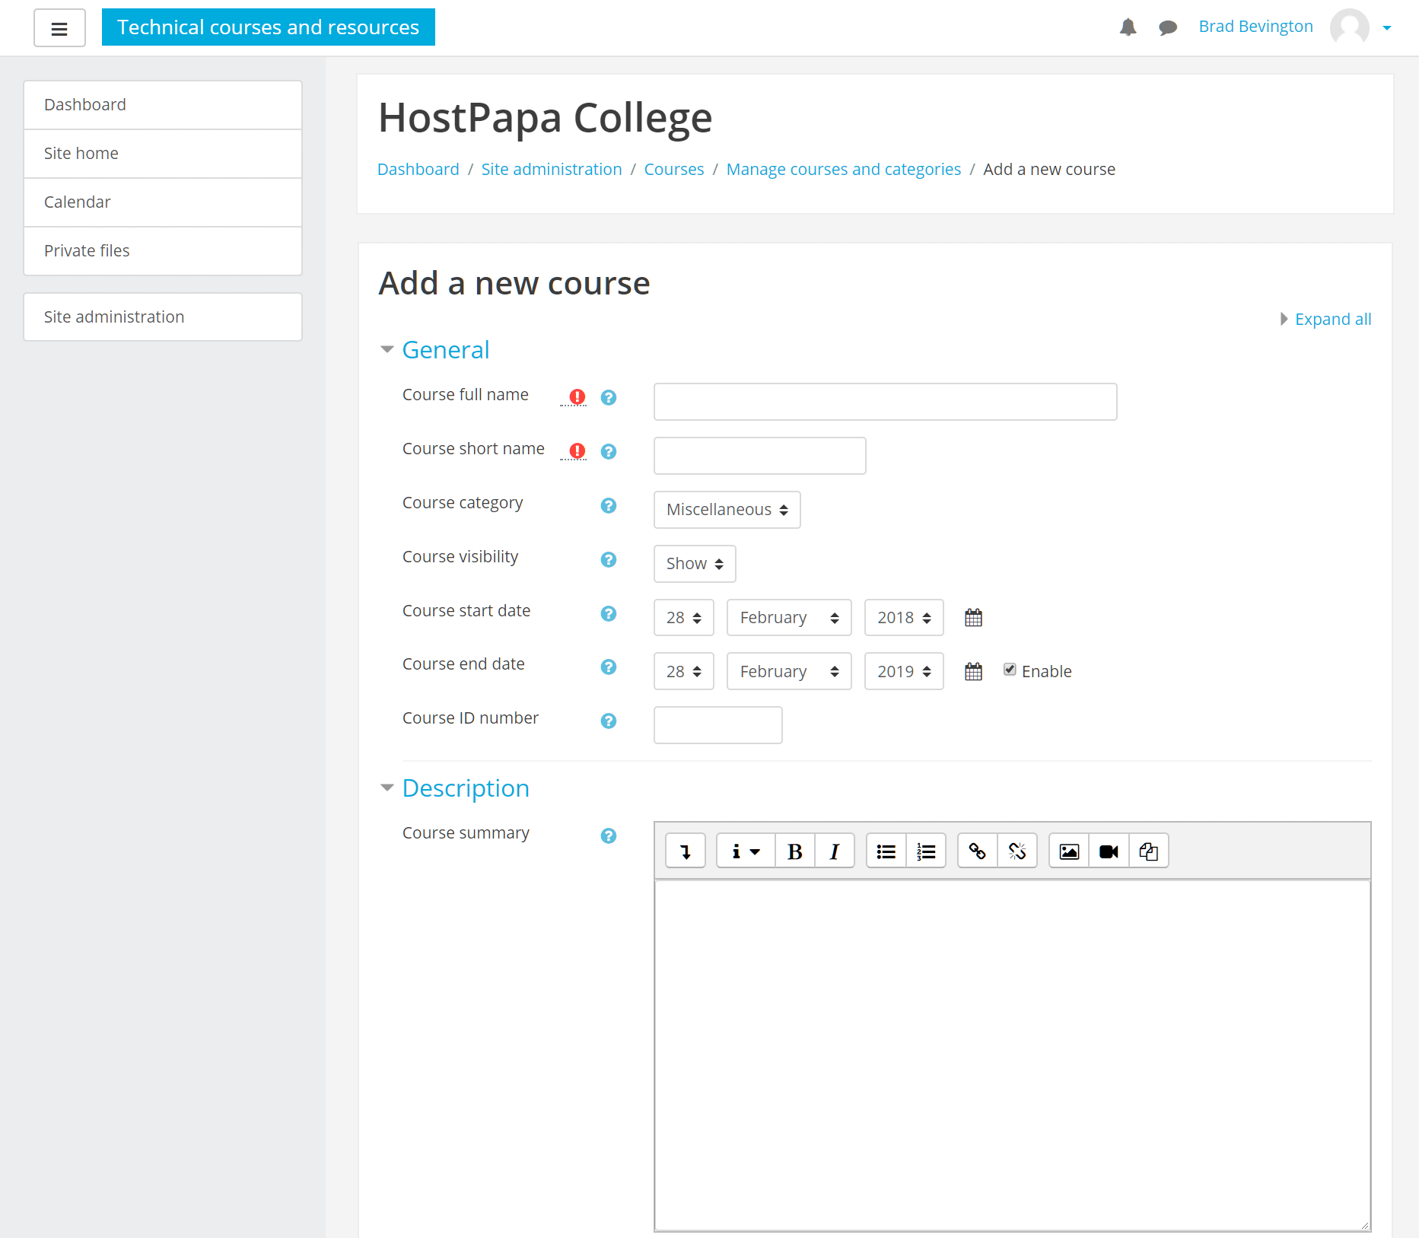Click the user avatar picture

[x=1349, y=27]
